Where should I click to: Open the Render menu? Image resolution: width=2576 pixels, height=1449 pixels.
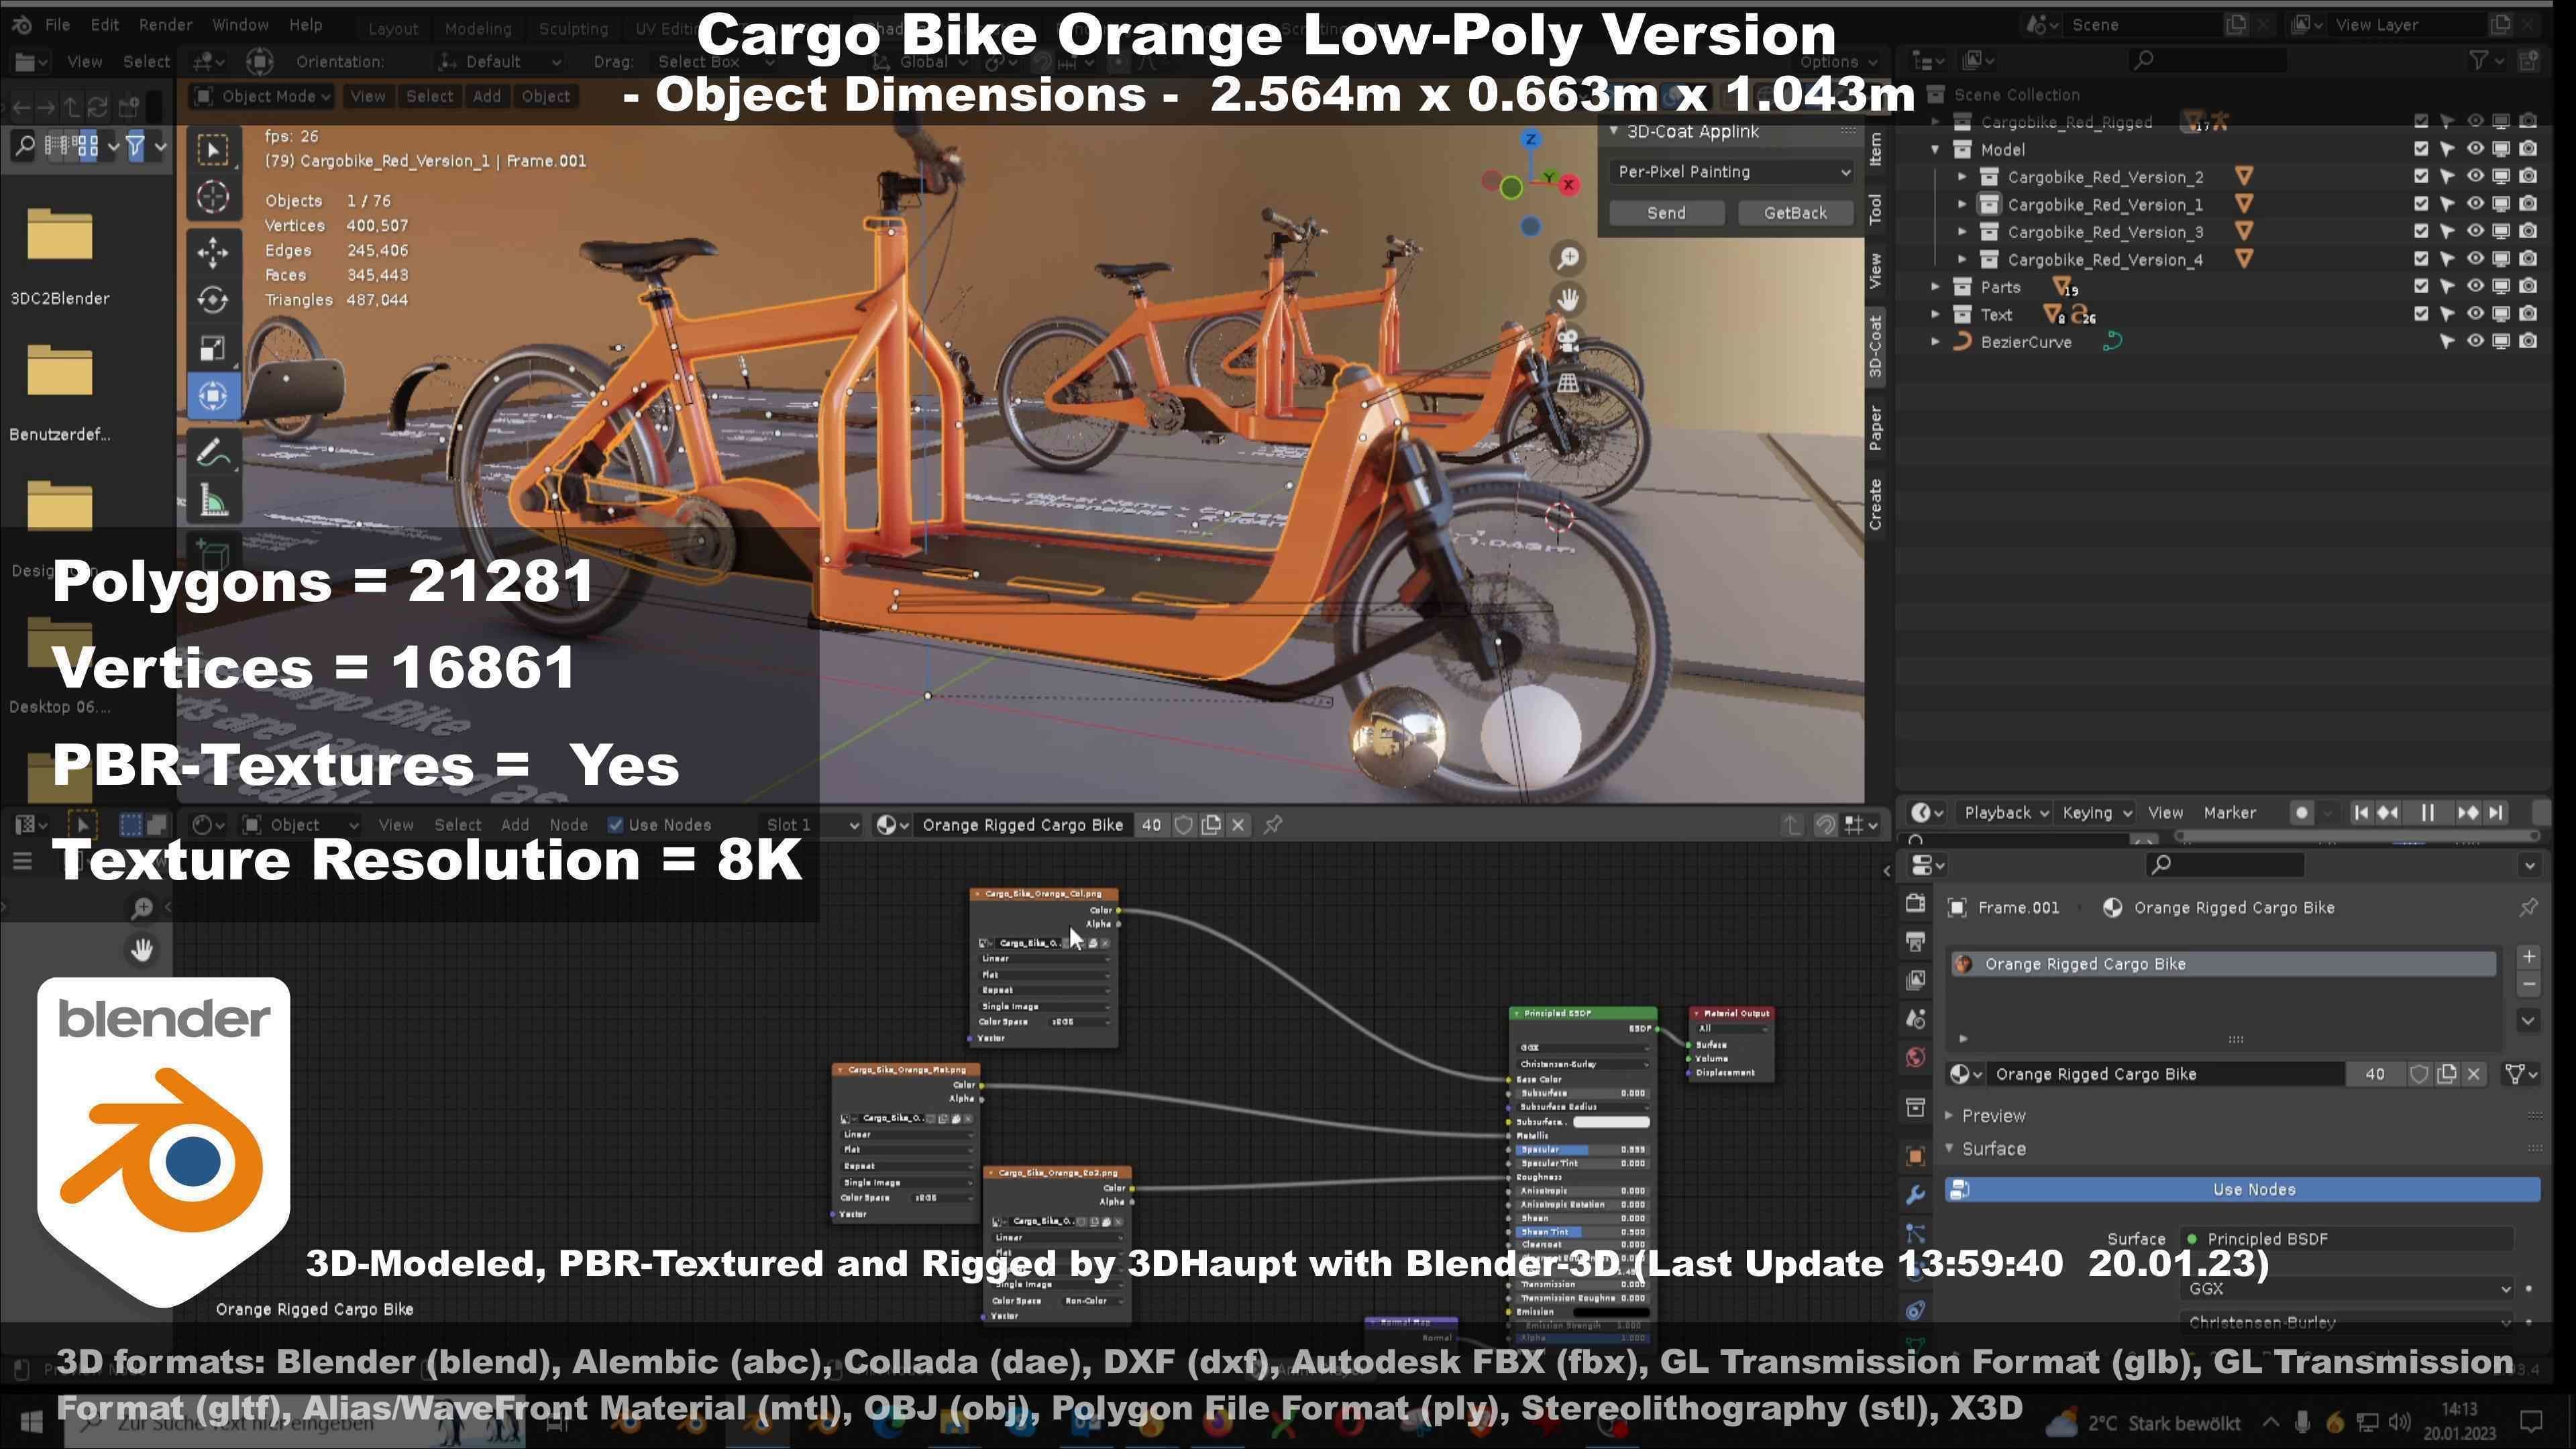[x=165, y=25]
